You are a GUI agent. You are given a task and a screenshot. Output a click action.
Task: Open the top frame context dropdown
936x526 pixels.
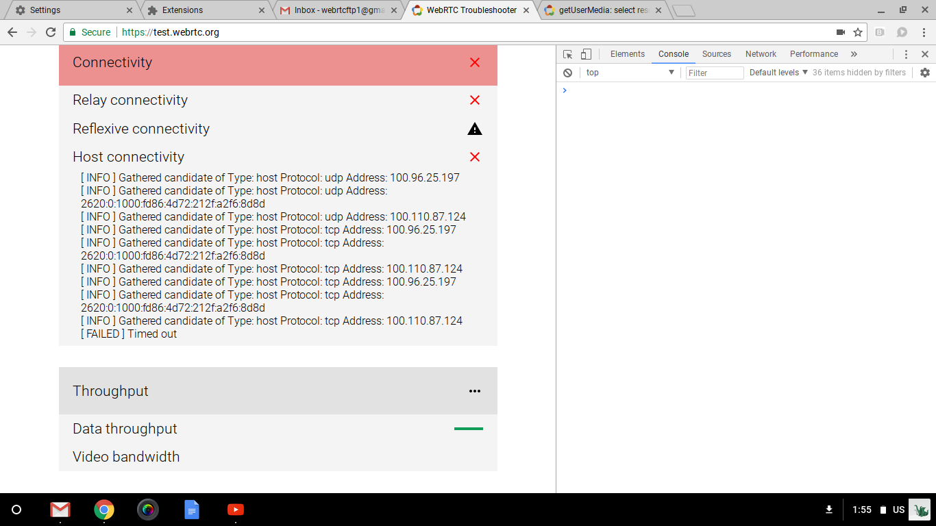click(629, 73)
